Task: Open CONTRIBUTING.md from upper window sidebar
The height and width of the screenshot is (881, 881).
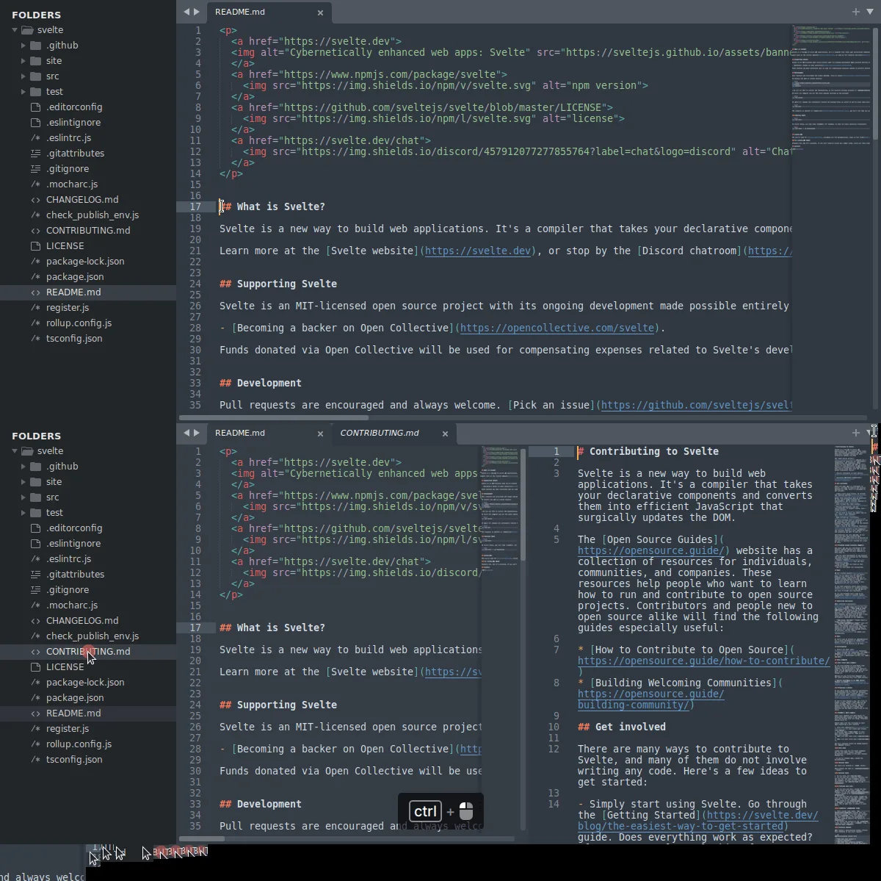Action: [x=88, y=231]
